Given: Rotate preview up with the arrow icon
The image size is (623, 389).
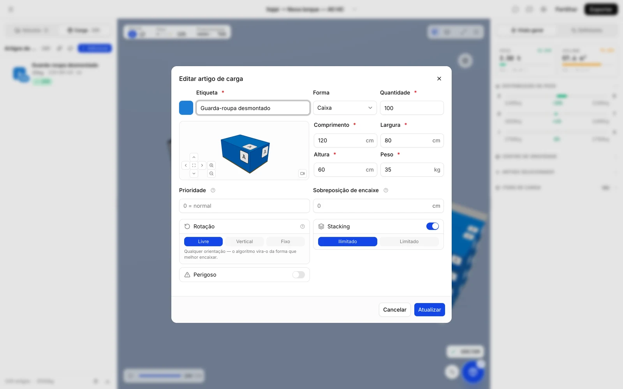Looking at the screenshot, I should pos(194,157).
